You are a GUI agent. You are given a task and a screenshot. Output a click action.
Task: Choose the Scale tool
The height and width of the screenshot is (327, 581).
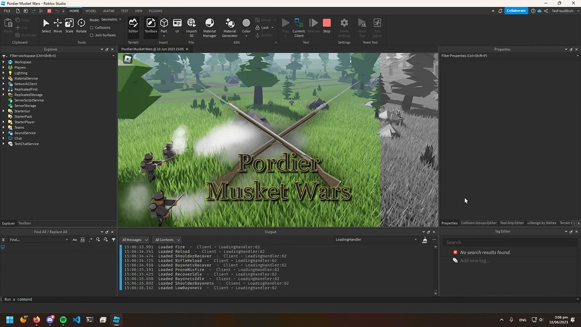[x=69, y=26]
